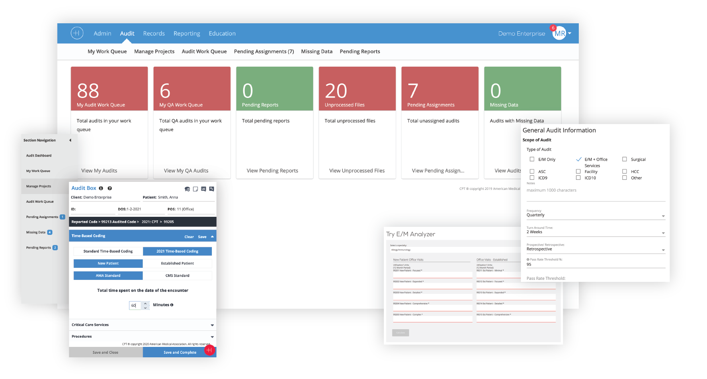Switch to the Records menu
This screenshot has width=707, height=379.
pos(154,33)
